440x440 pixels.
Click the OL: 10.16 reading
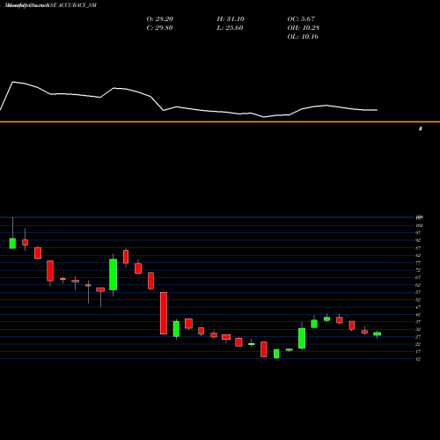pyautogui.click(x=303, y=37)
